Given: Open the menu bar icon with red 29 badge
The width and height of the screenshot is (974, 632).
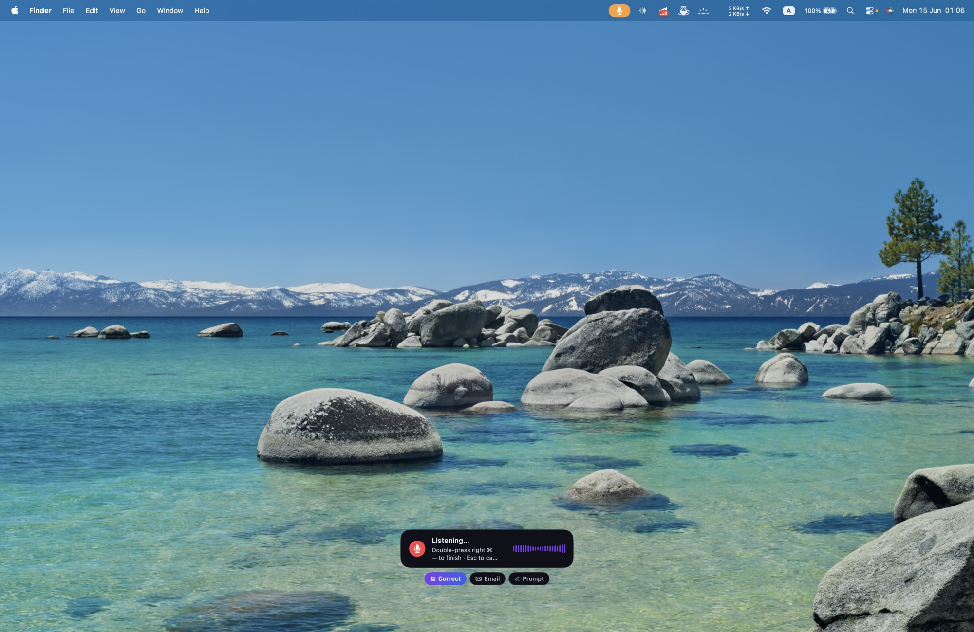Looking at the screenshot, I should (x=663, y=11).
